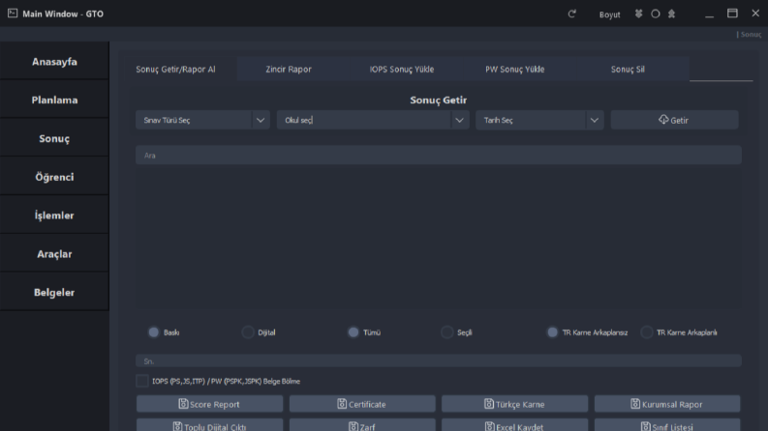The width and height of the screenshot is (768, 431).
Task: Select the Dijital radio option
Action: point(248,332)
